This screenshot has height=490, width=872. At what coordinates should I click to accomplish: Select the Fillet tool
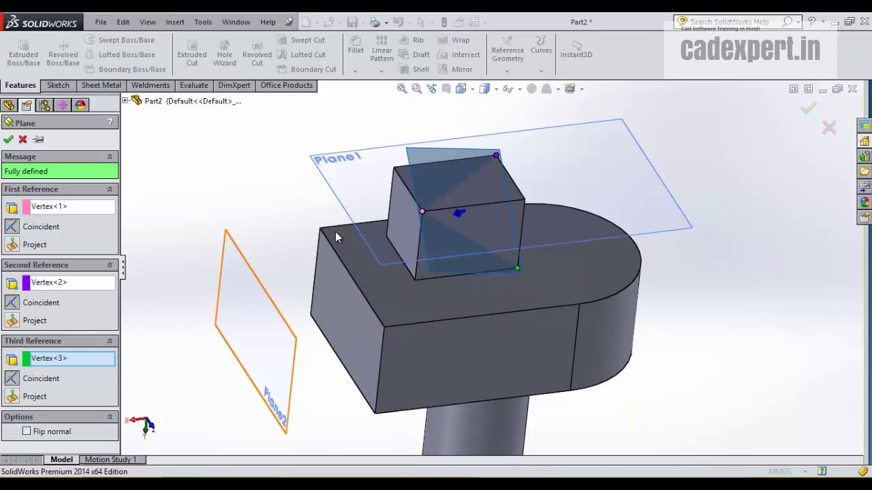coord(356,45)
